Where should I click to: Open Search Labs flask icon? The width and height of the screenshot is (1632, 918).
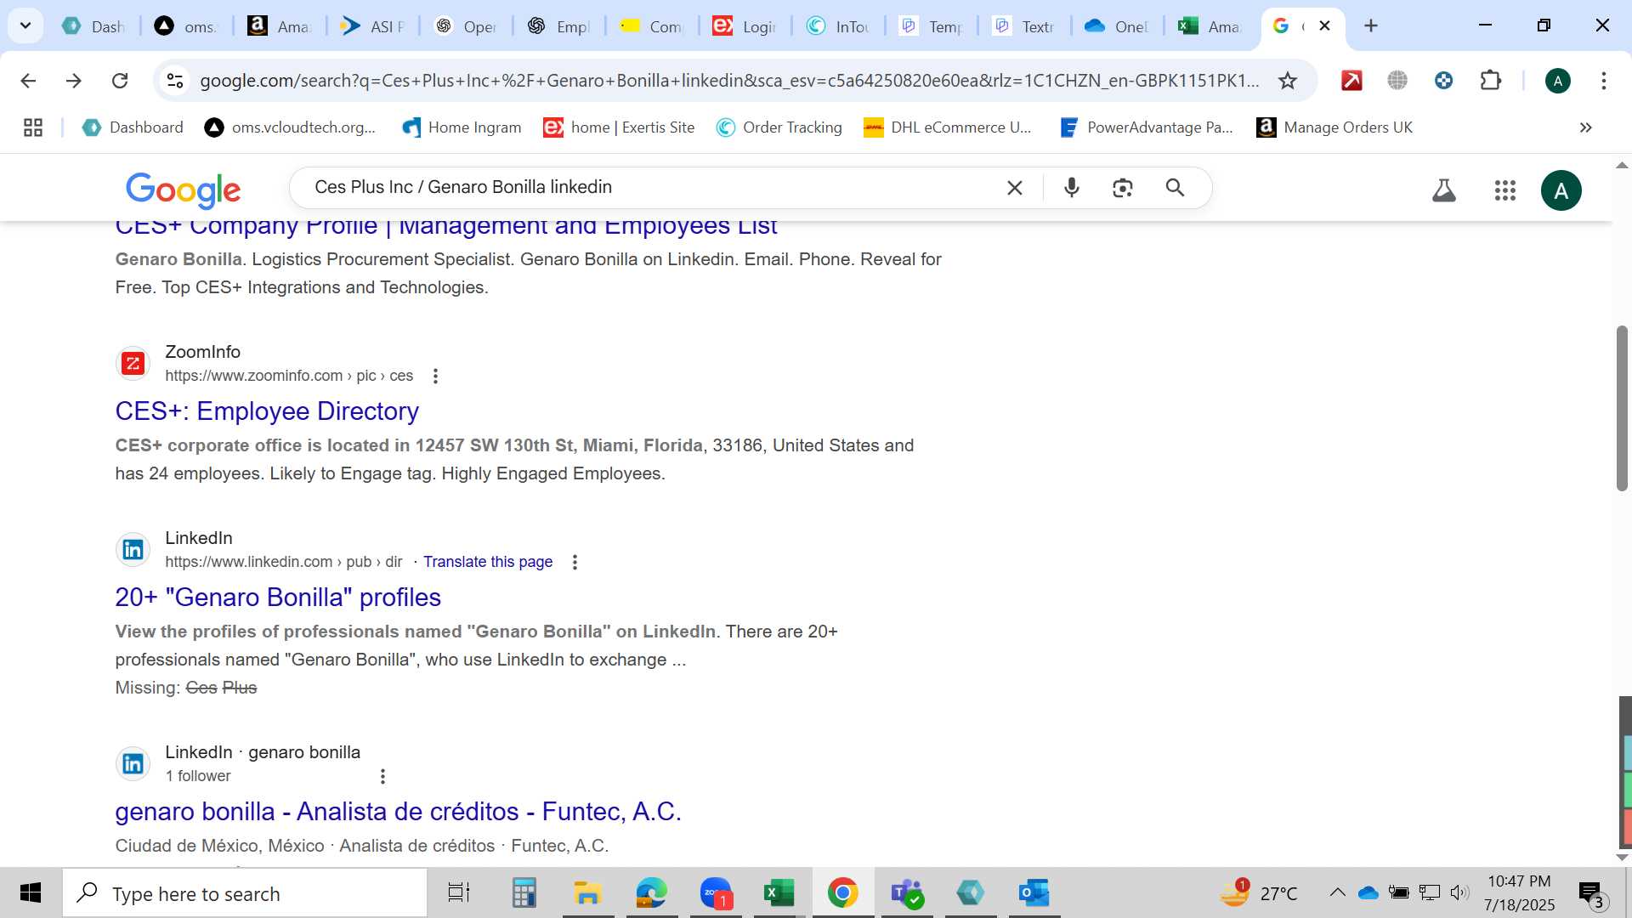point(1444,190)
